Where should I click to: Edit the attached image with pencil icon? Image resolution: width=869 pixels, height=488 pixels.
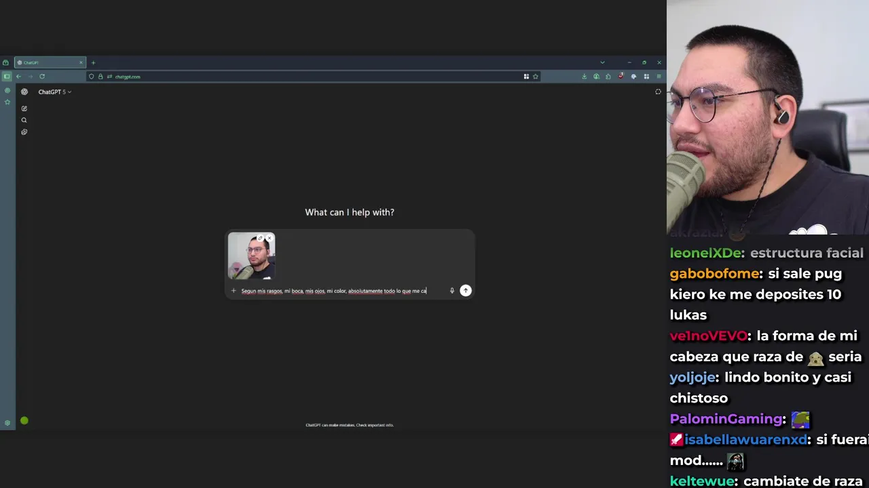260,239
